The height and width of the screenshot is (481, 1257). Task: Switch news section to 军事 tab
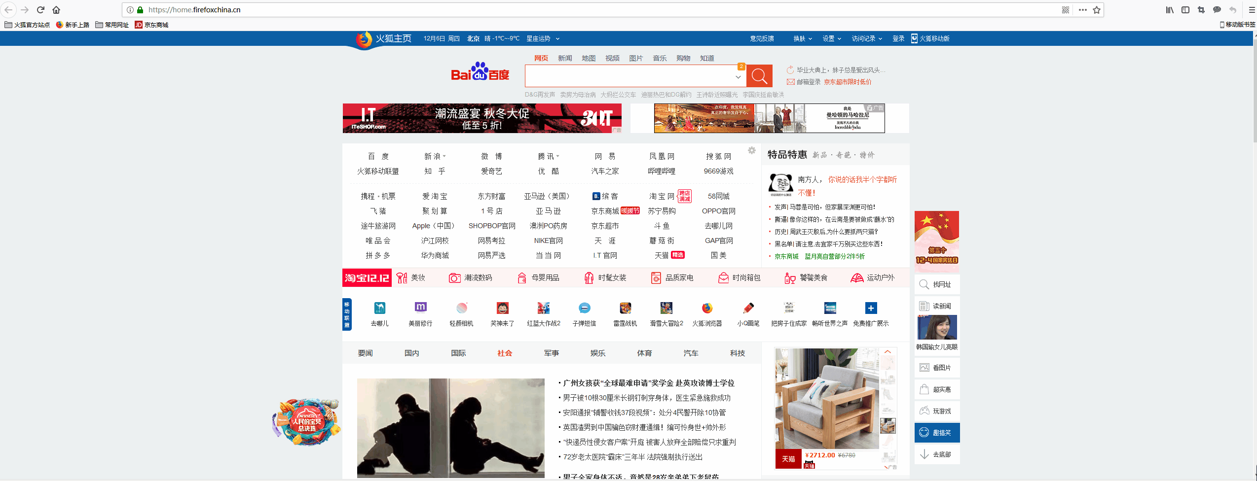(x=551, y=353)
